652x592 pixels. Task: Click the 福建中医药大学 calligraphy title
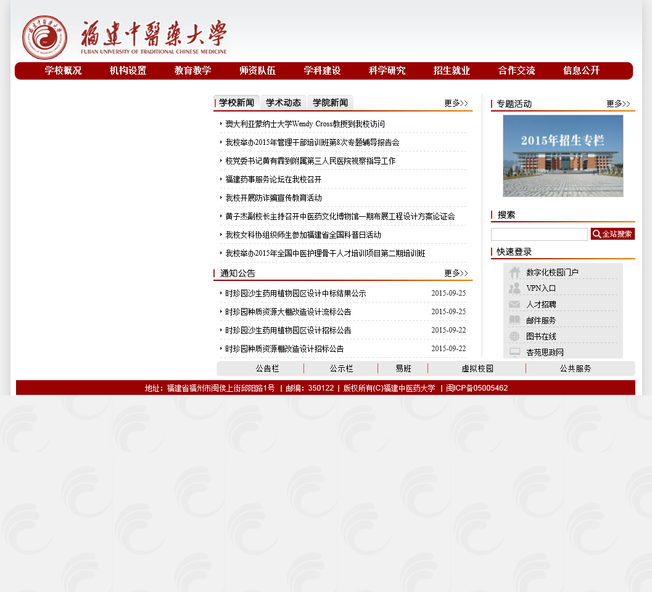click(x=154, y=36)
